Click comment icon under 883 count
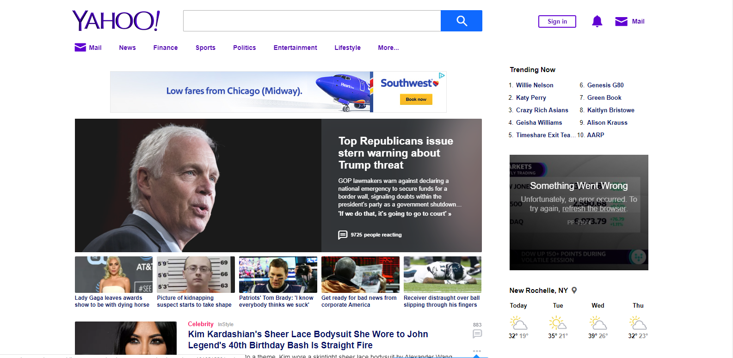This screenshot has height=358, width=733. pyautogui.click(x=477, y=334)
